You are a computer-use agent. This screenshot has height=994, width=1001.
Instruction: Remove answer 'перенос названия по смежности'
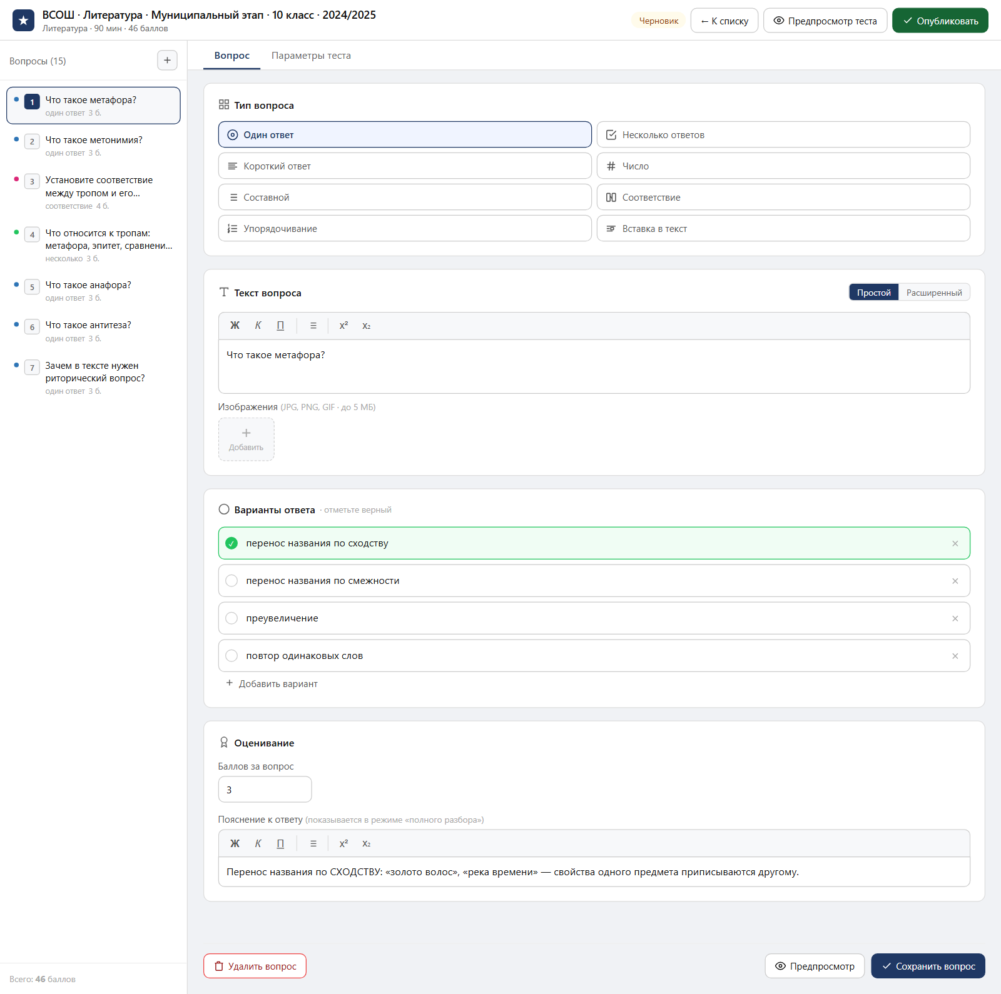click(955, 581)
